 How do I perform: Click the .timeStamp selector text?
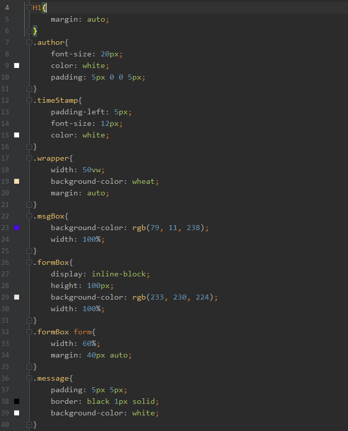(x=56, y=101)
